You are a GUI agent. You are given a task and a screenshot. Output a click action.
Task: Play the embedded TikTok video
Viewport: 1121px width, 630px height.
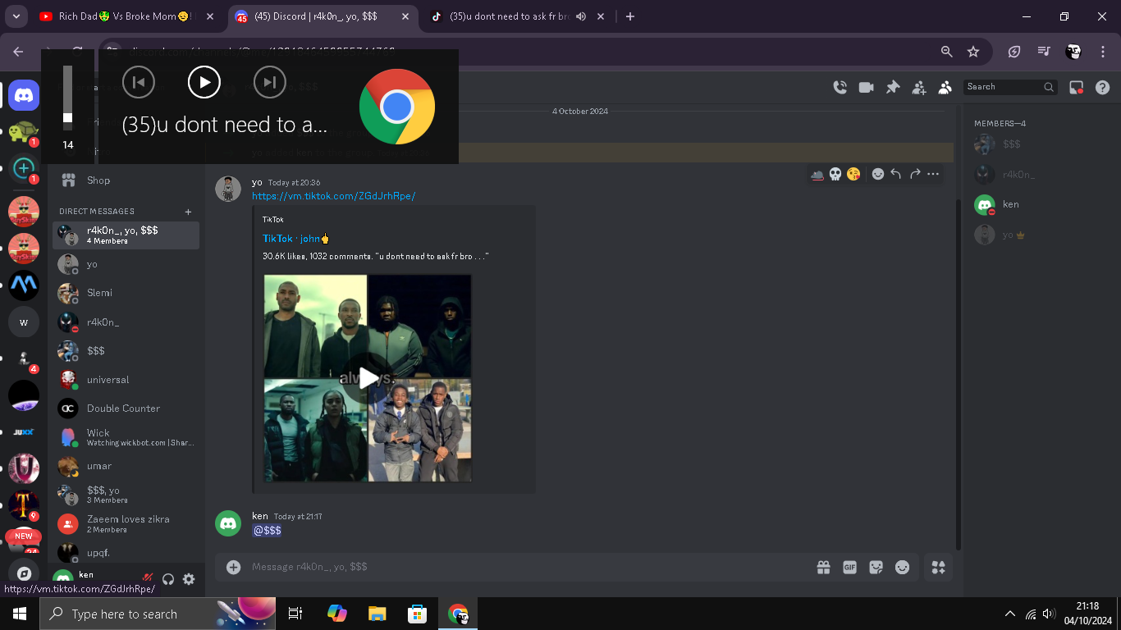368,377
